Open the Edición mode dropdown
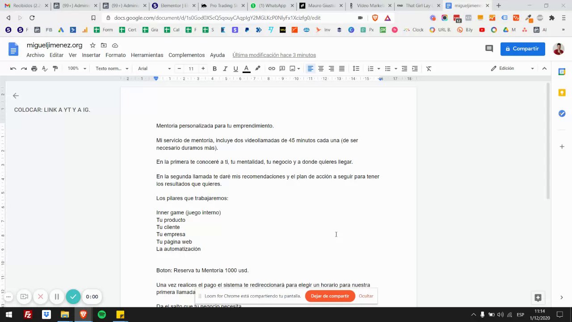572x322 pixels. (x=512, y=68)
